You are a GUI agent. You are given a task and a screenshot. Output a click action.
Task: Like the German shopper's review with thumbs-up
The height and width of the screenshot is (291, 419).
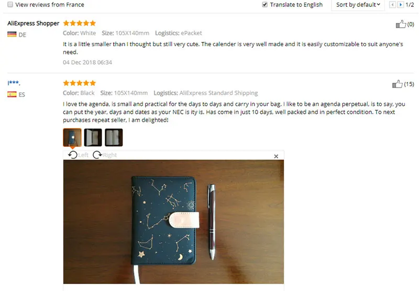pyautogui.click(x=401, y=24)
